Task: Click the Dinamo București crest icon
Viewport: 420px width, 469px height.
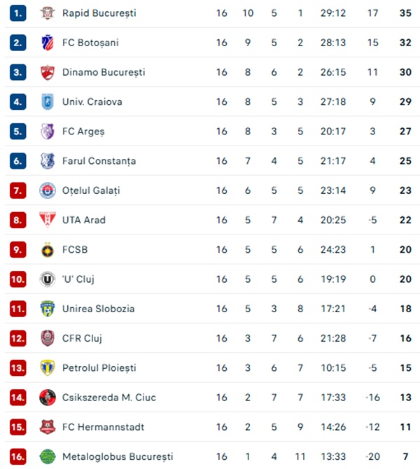Action: pos(48,72)
